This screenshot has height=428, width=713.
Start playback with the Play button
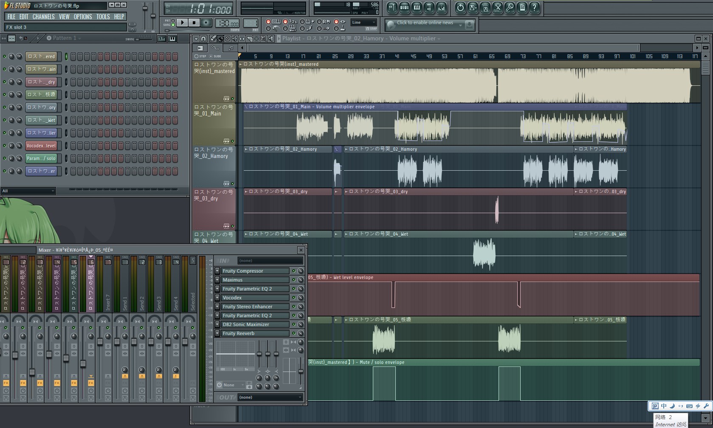[182, 23]
